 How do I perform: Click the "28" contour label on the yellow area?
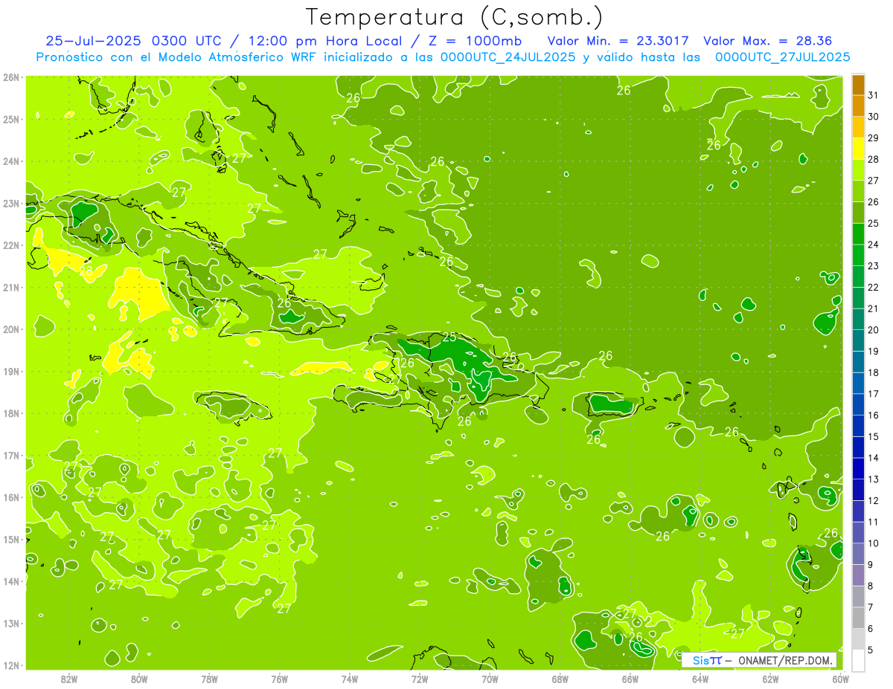(86, 271)
